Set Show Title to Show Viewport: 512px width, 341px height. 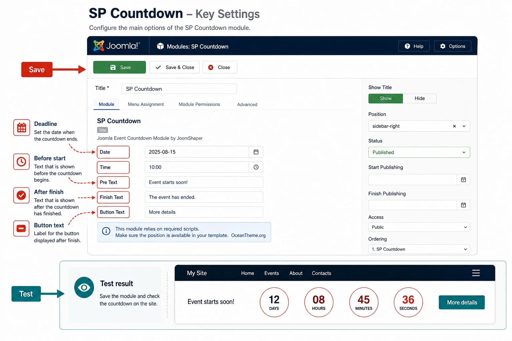[x=386, y=98]
